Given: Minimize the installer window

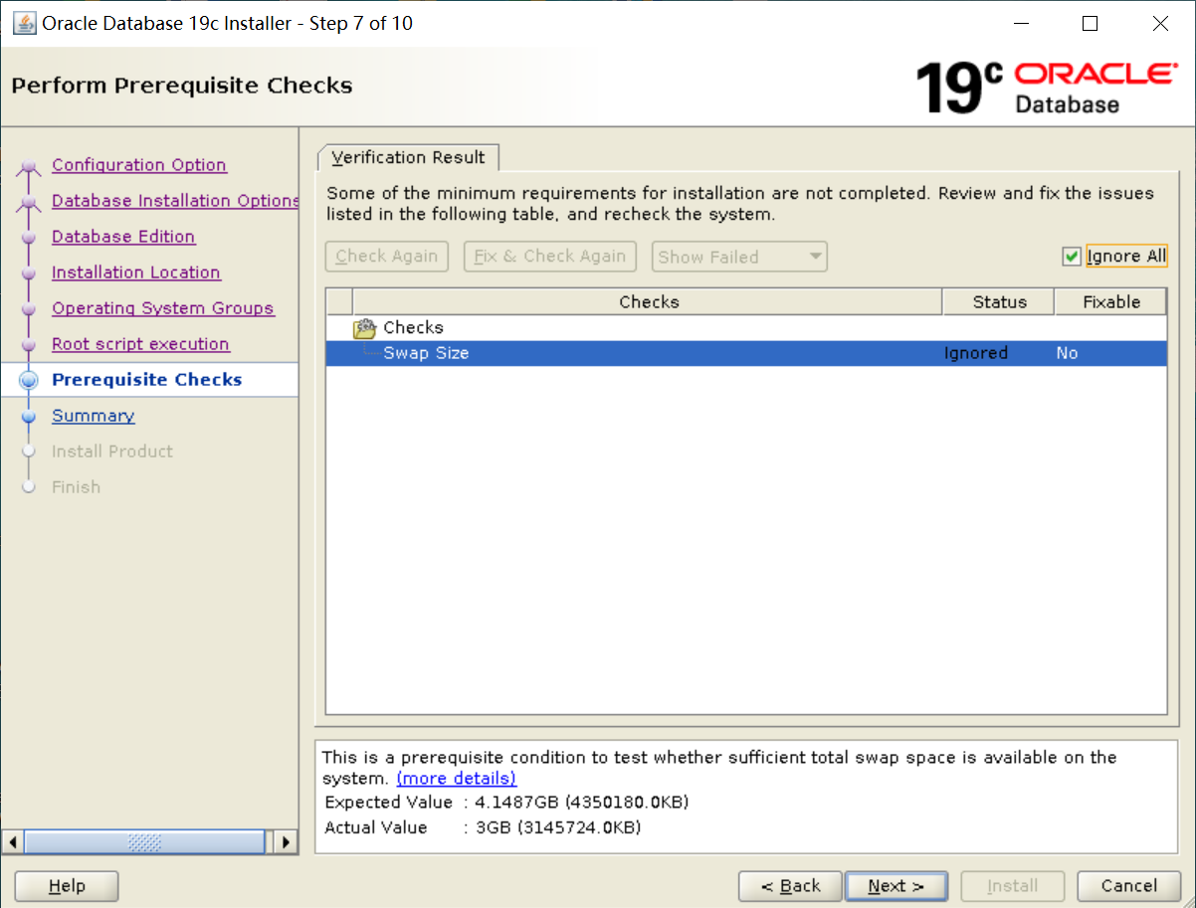Looking at the screenshot, I should (x=1021, y=24).
